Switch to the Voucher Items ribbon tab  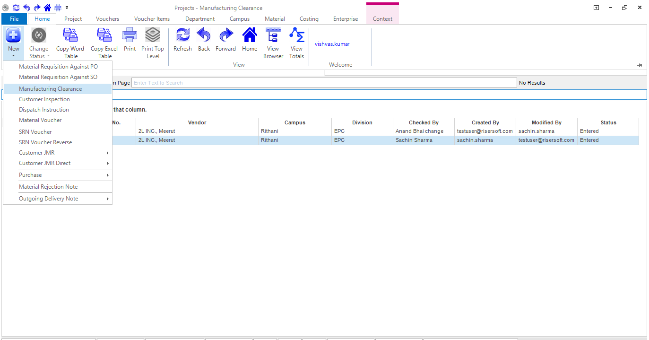click(152, 19)
